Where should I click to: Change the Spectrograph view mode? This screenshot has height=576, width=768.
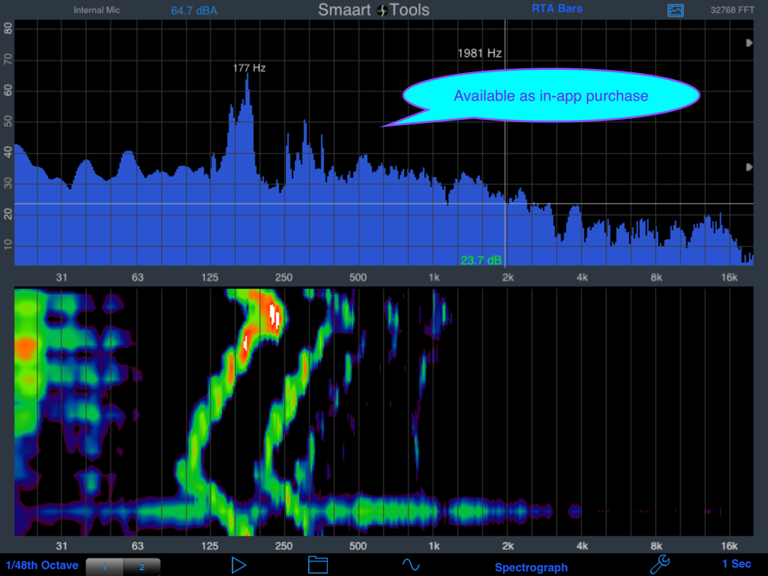tap(531, 568)
